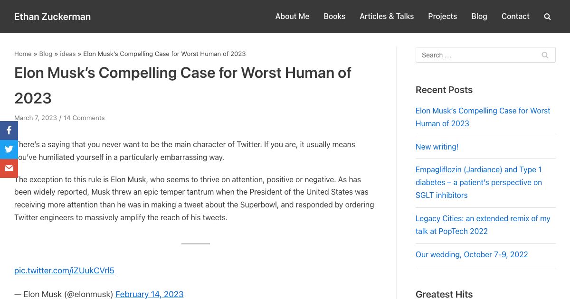The image size is (570, 299).
Task: Click the February 14, 2023 tweet link
Action: pyautogui.click(x=149, y=294)
